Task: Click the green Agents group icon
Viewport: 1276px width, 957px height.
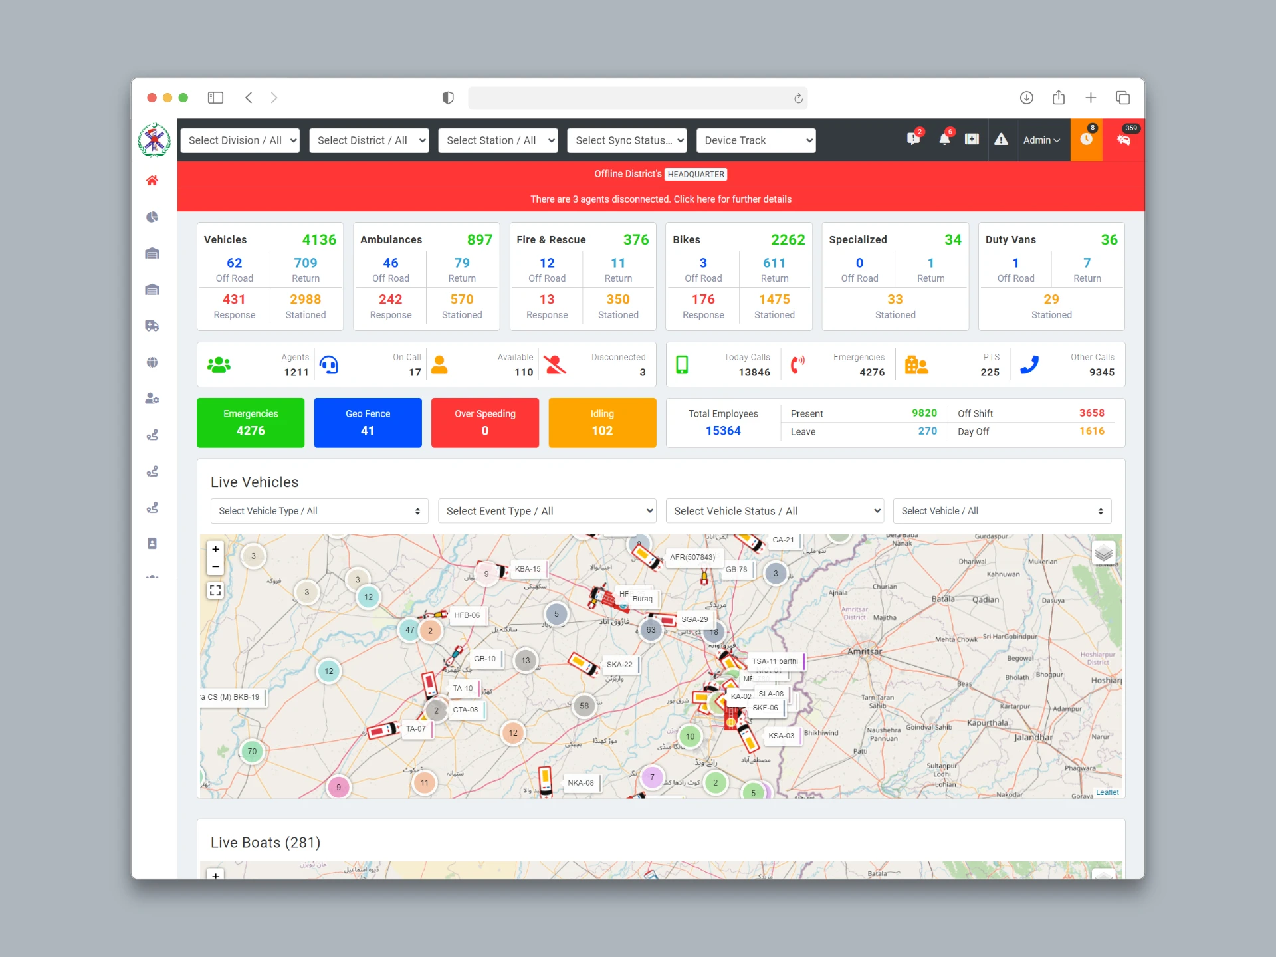Action: (219, 364)
